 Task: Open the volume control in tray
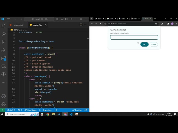154,114
